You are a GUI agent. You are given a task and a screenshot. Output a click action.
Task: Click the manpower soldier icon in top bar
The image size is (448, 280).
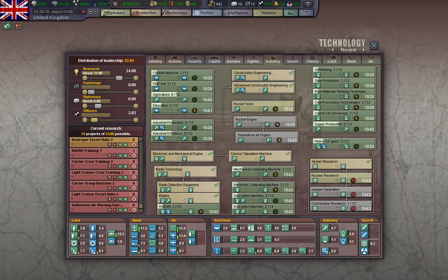pos(212,3)
